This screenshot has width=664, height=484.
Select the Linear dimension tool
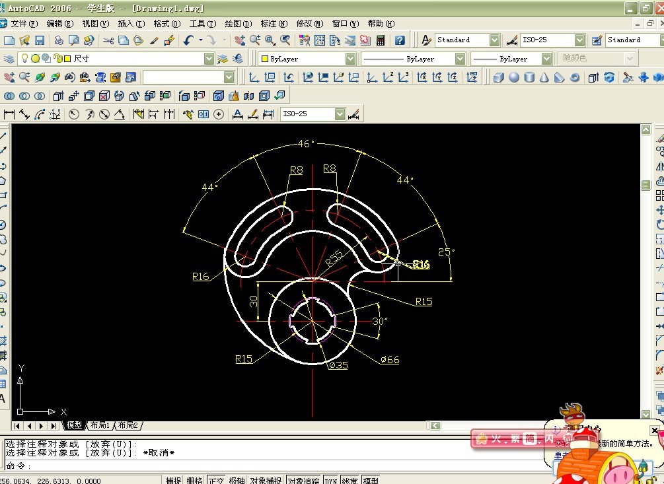tap(9, 114)
